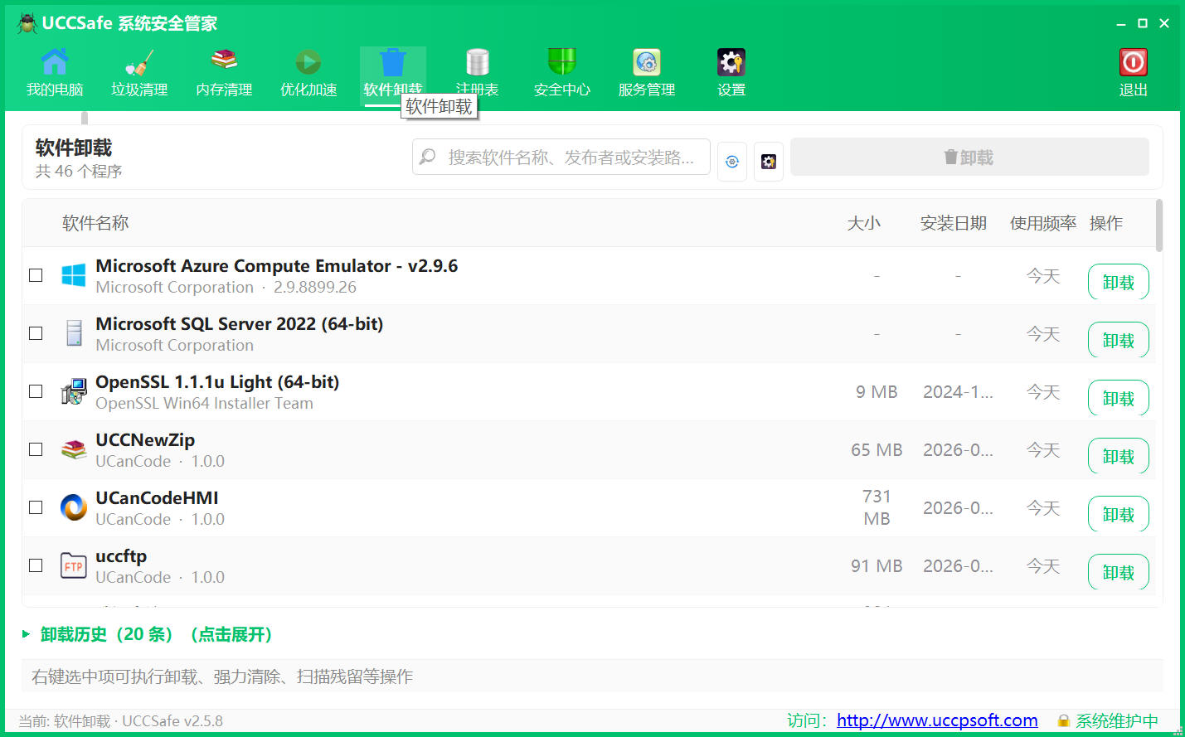Click the '731 MB' size of UCanCodeHMI
This screenshot has width=1185, height=737.
pos(877,507)
